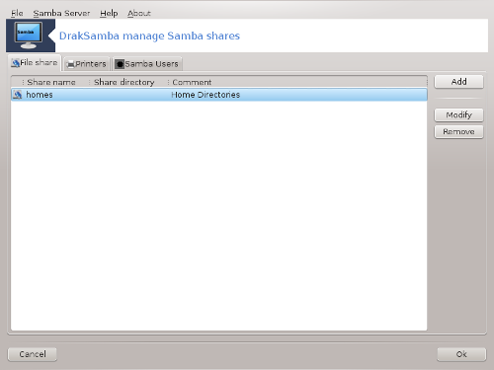The image size is (494, 370).
Task: Sort by the Share name column header
Action: click(51, 82)
